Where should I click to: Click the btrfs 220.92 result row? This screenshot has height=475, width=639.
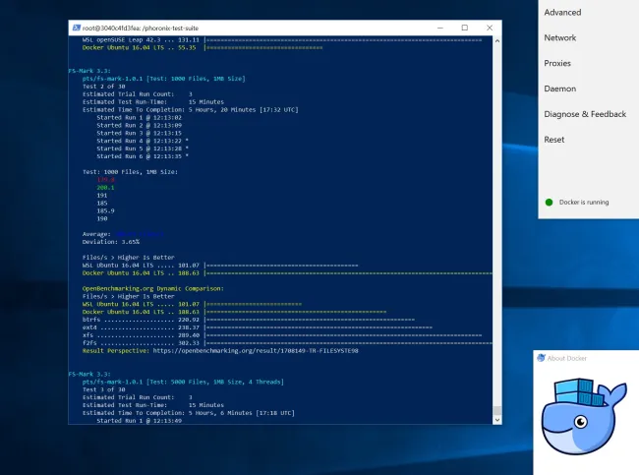click(248, 320)
